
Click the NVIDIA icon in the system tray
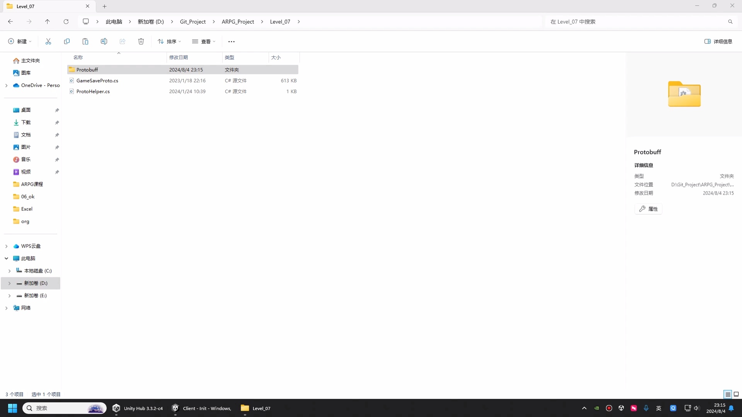597,408
